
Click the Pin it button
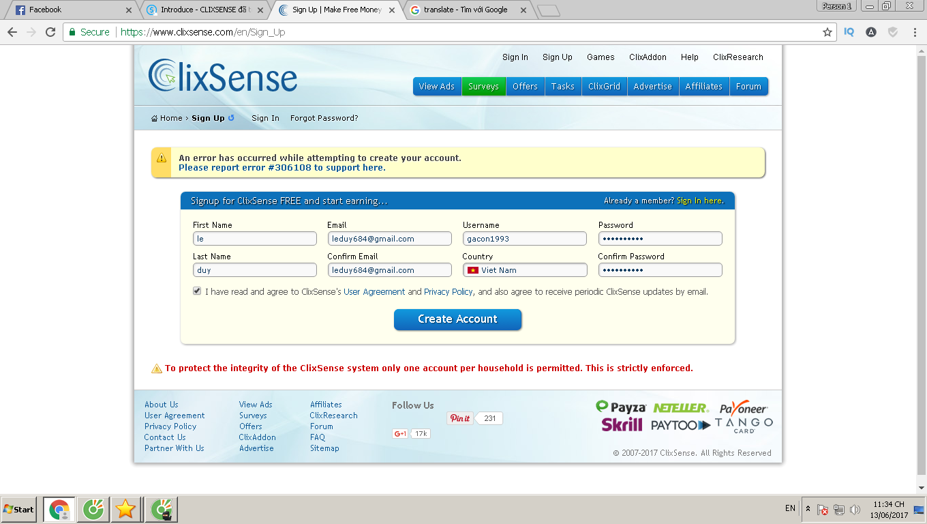(x=461, y=418)
